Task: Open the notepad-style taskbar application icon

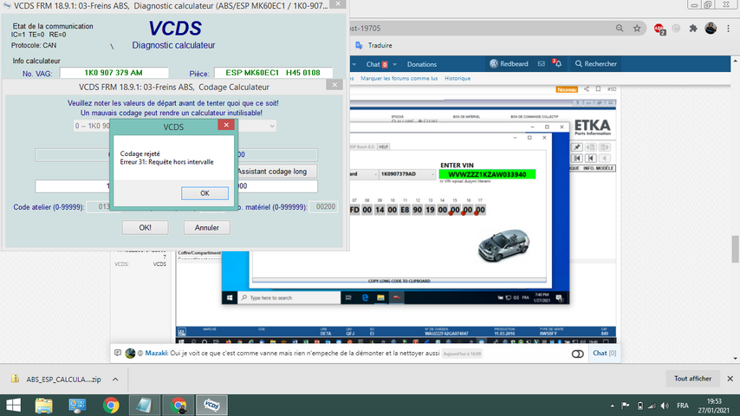Action: [144, 405]
